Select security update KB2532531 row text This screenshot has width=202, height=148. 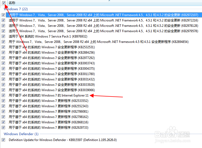click(x=52, y=47)
